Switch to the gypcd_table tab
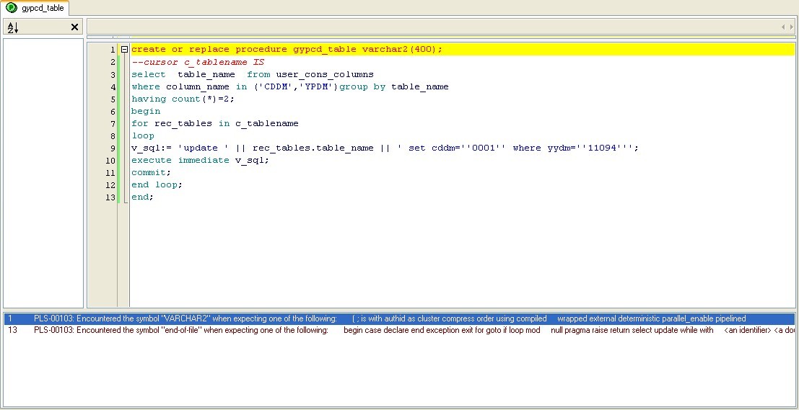799x410 pixels. (34, 8)
